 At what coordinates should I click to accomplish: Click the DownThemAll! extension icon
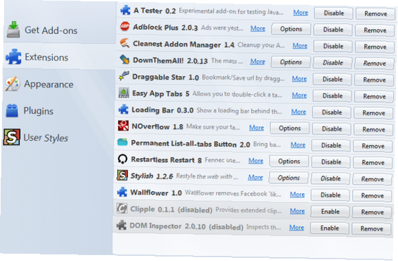click(x=124, y=59)
